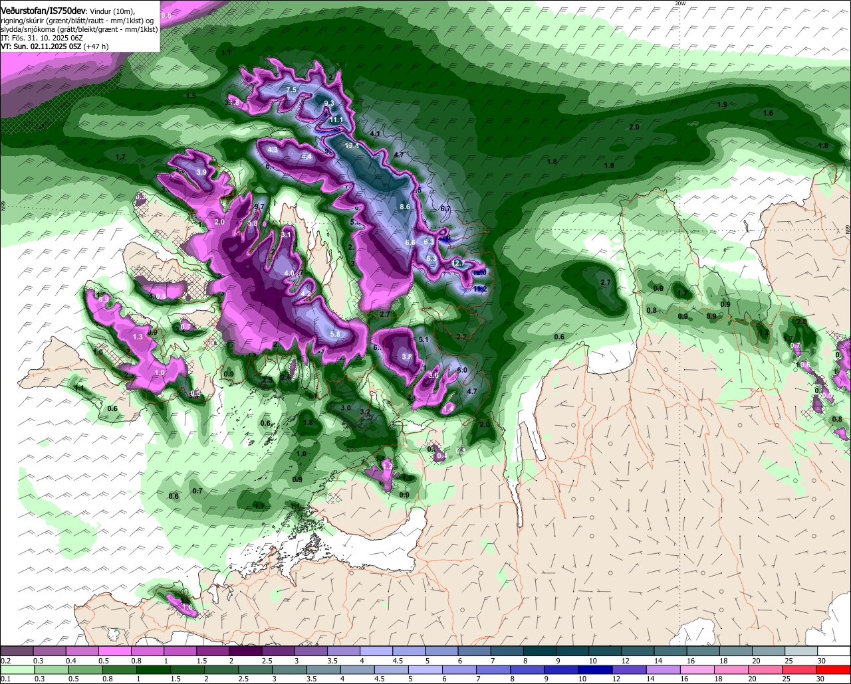The image size is (851, 684).
Task: Click the deep blue lower swatch starting at 10
Action: 594,669
